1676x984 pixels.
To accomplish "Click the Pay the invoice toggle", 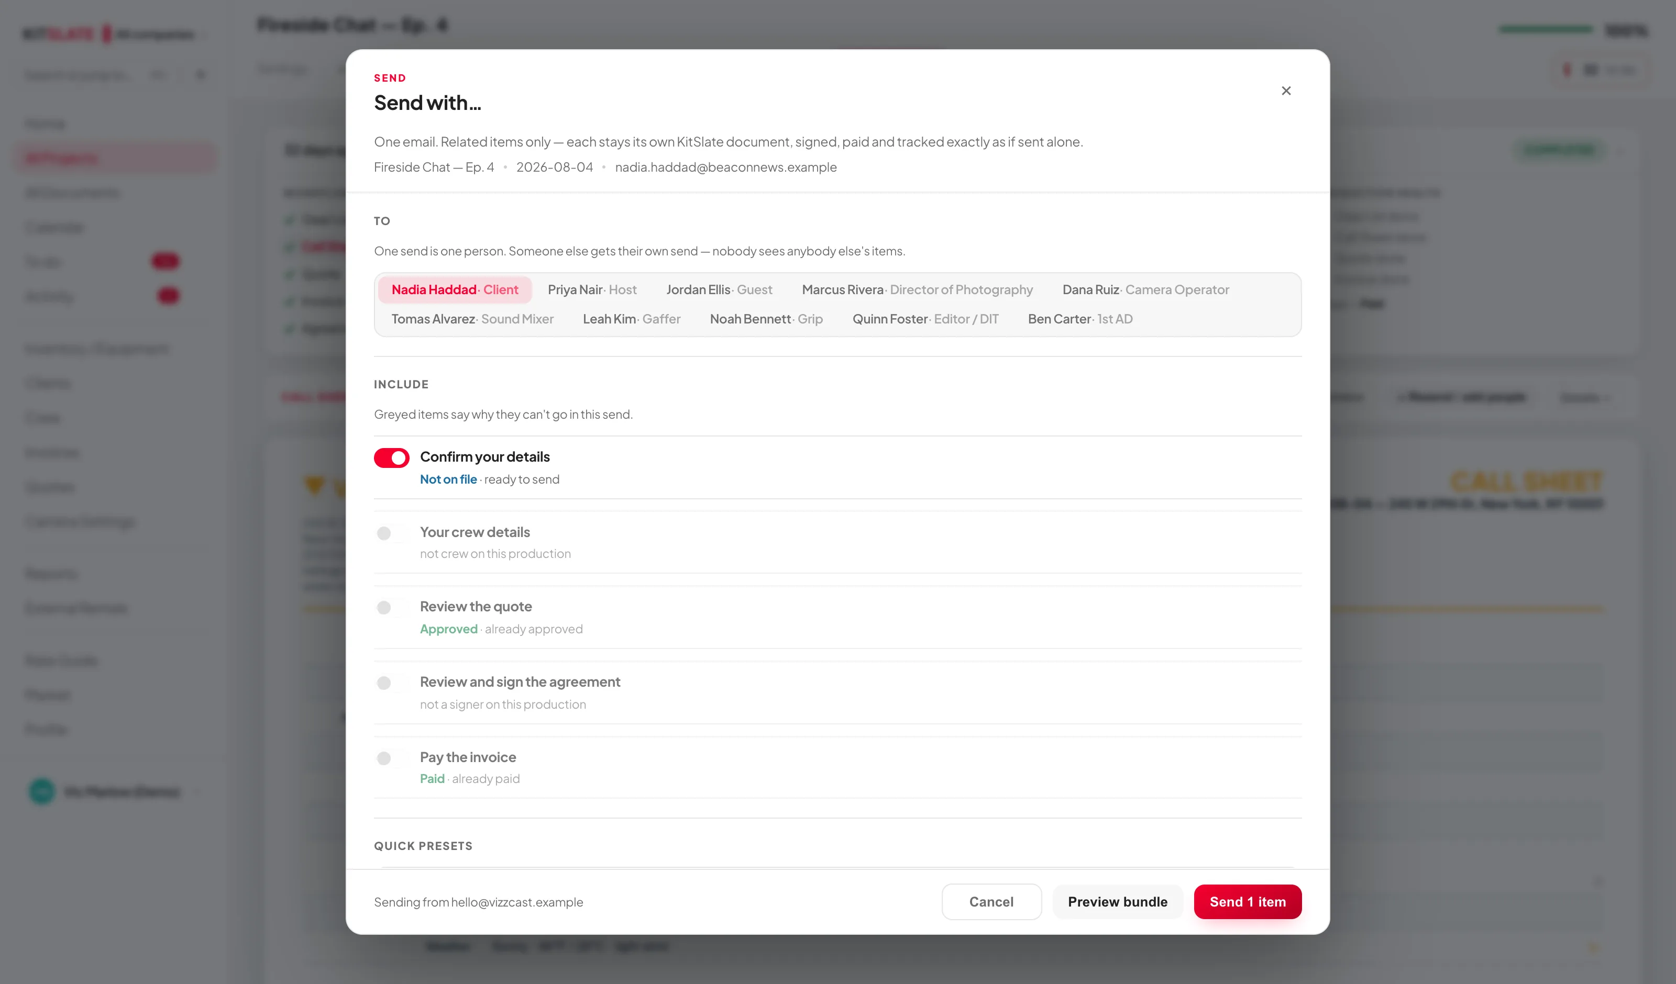I will (x=391, y=758).
